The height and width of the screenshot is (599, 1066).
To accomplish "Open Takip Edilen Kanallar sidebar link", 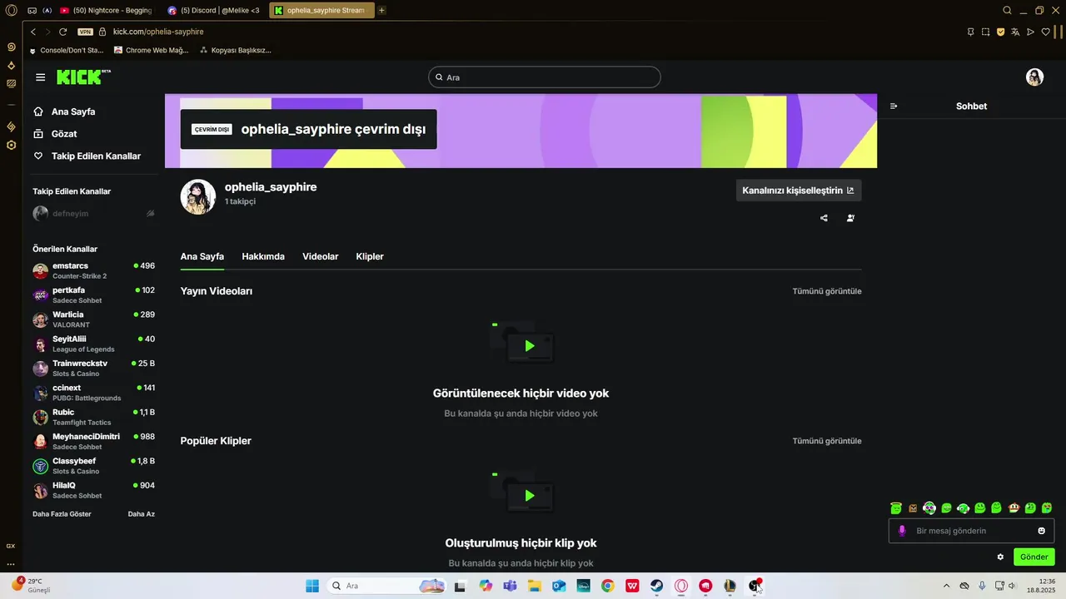I will click(x=87, y=156).
